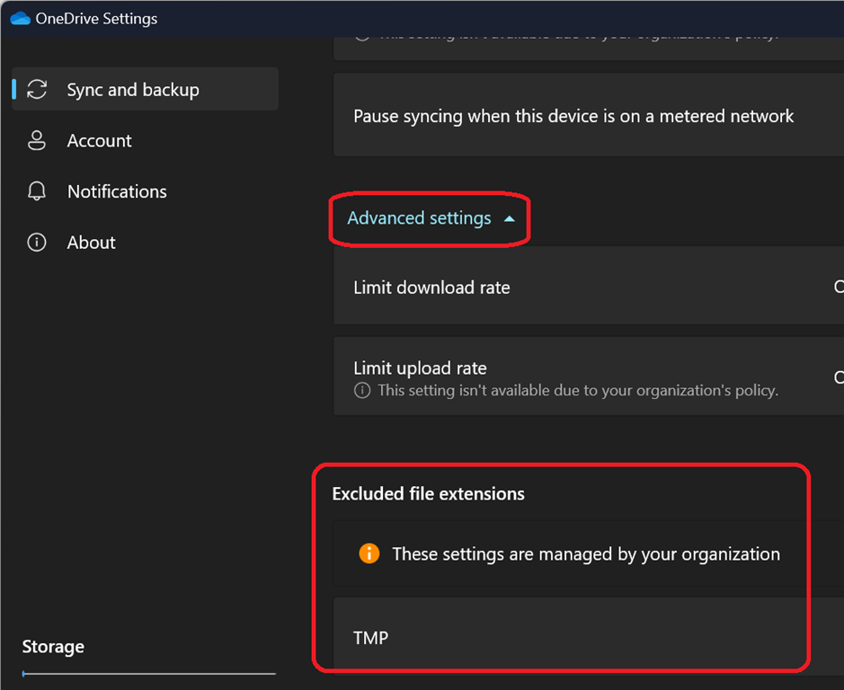
Task: Go to the Notifications section
Action: pos(117,191)
